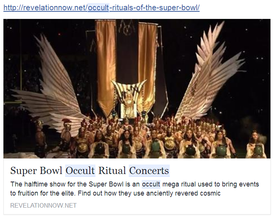Open the halftime show preview image
The image size is (275, 219).
pyautogui.click(x=137, y=89)
